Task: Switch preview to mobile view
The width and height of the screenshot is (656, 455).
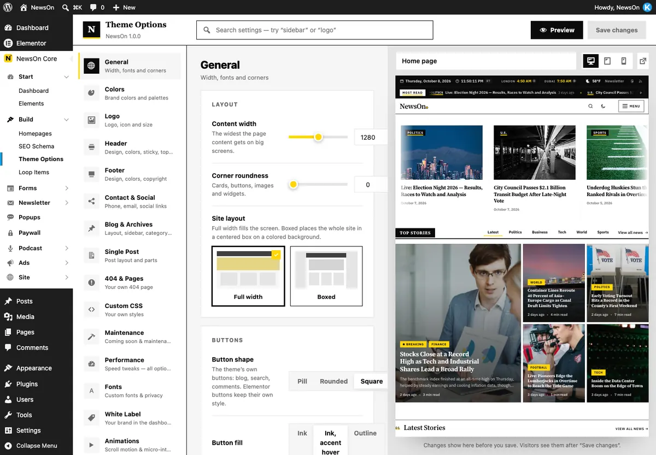Action: click(624, 61)
